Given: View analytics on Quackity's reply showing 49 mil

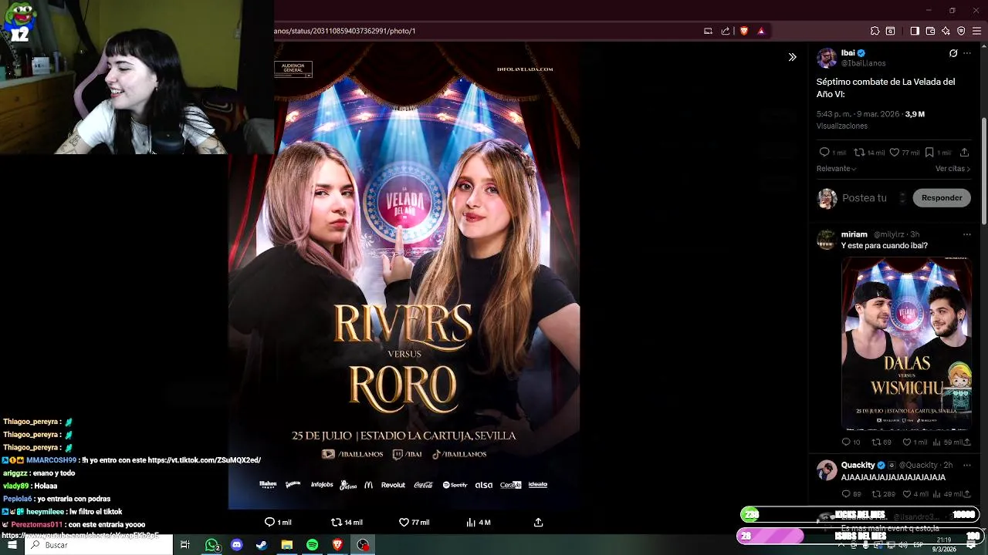Looking at the screenshot, I should point(937,494).
